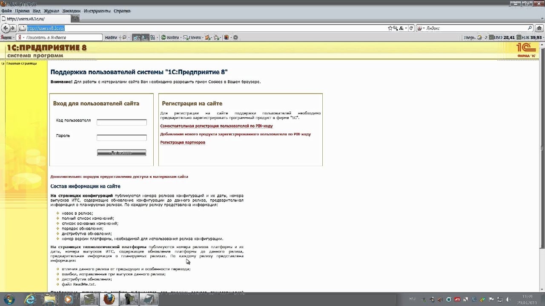Click the volume speaker icon in system tray
This screenshot has width=545, height=306.
[508, 299]
